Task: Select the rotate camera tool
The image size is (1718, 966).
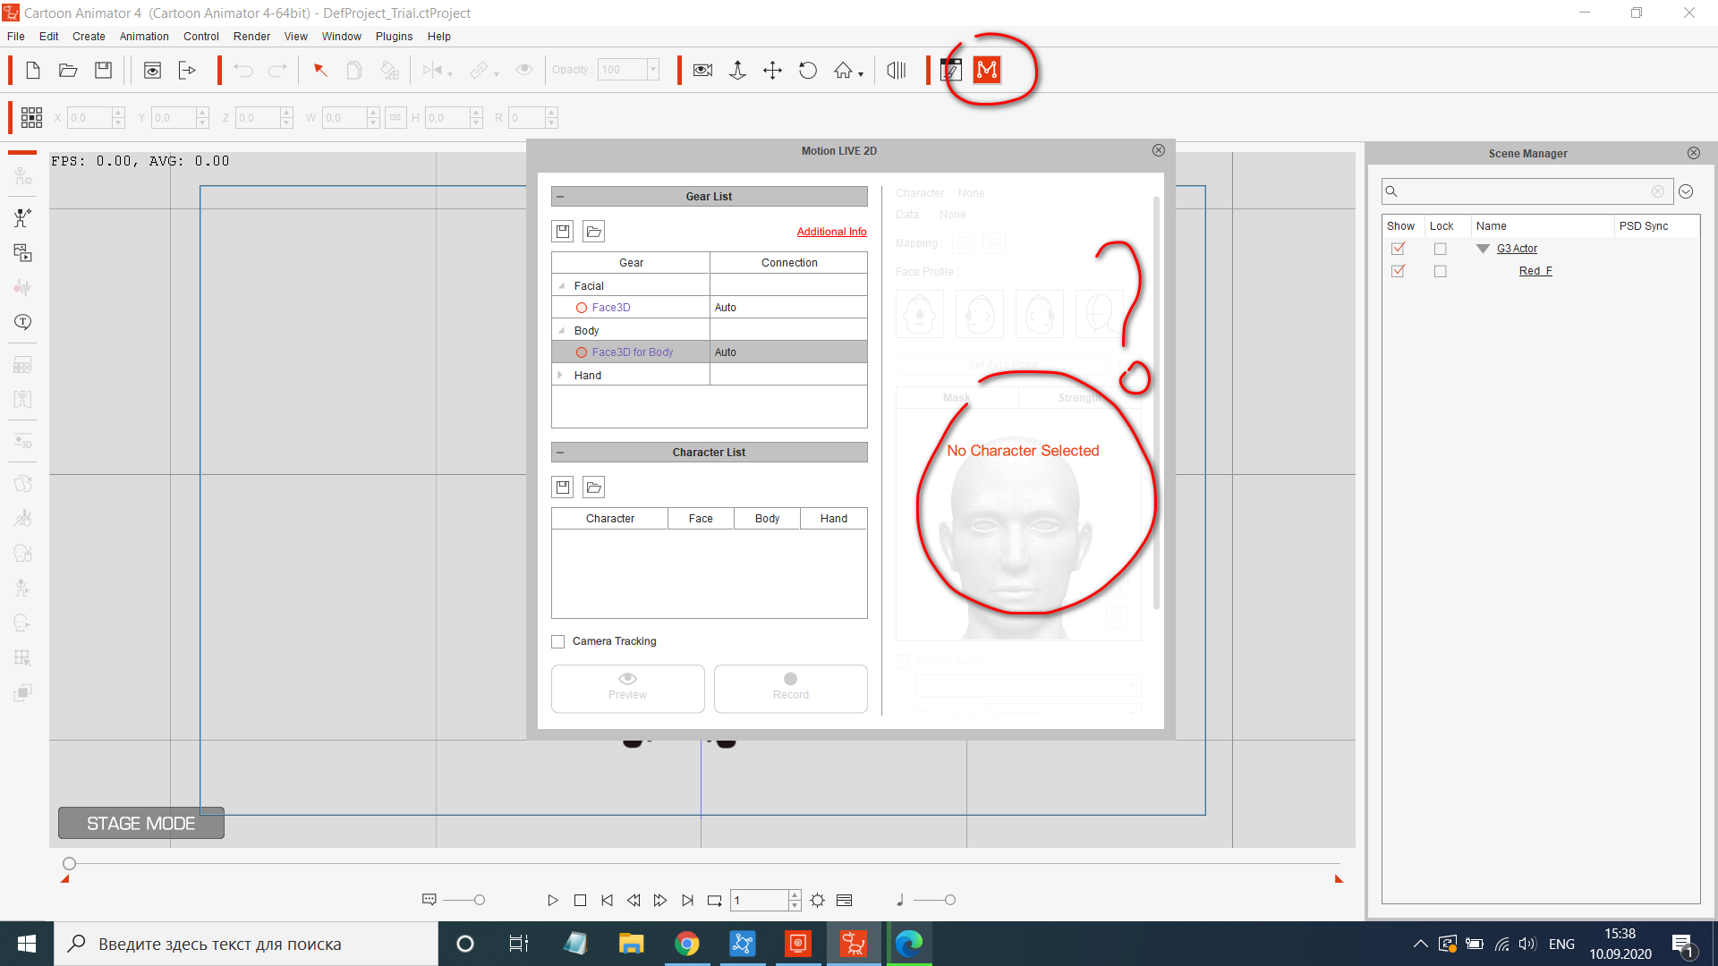Action: coord(808,70)
